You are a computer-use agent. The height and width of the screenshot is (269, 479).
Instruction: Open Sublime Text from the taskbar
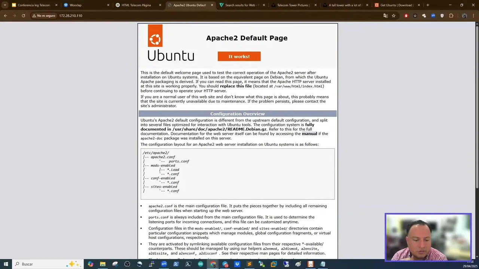(x=250, y=264)
